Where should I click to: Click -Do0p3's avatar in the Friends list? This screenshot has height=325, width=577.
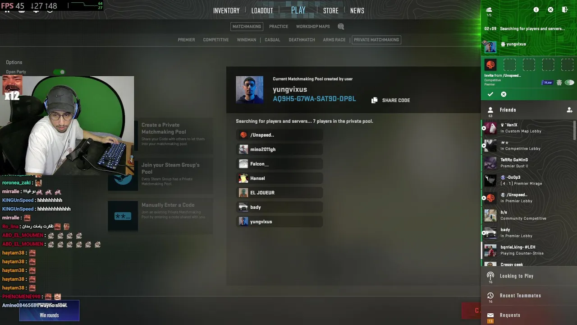pyautogui.click(x=490, y=180)
